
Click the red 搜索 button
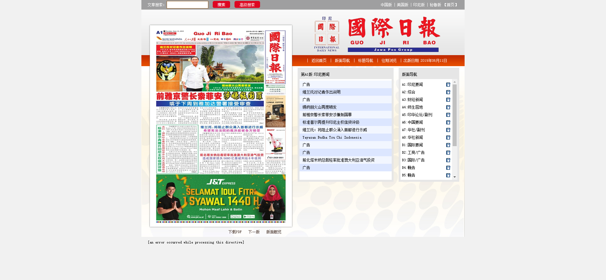[221, 4]
